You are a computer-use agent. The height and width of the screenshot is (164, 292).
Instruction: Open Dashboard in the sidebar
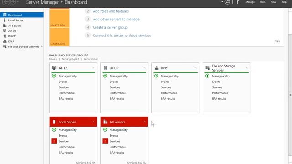22,15
